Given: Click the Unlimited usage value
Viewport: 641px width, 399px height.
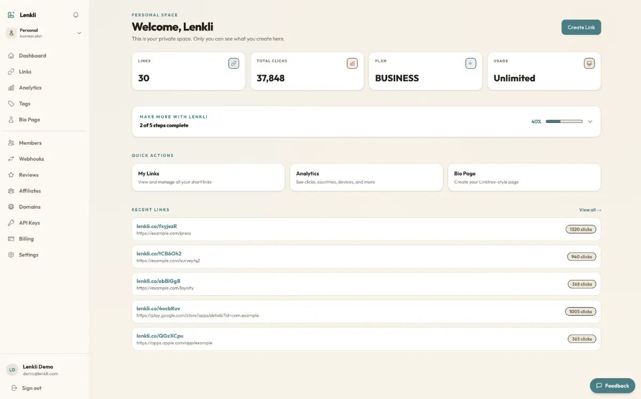Looking at the screenshot, I should point(514,78).
